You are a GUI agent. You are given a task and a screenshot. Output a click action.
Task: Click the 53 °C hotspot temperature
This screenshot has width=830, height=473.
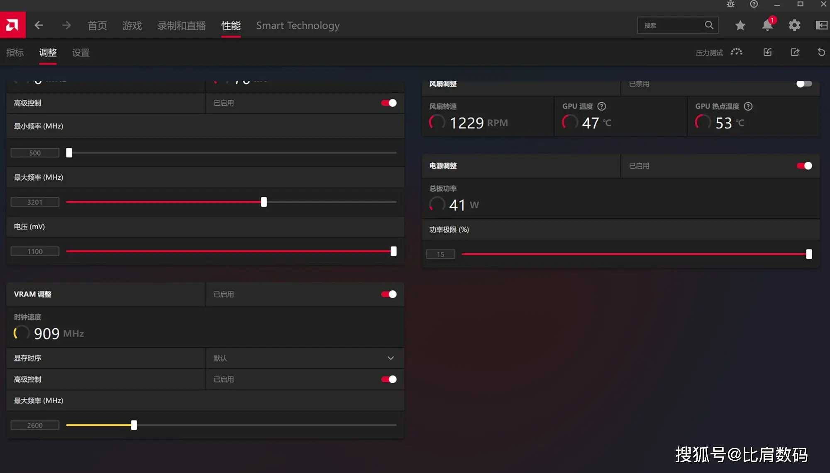tap(730, 123)
